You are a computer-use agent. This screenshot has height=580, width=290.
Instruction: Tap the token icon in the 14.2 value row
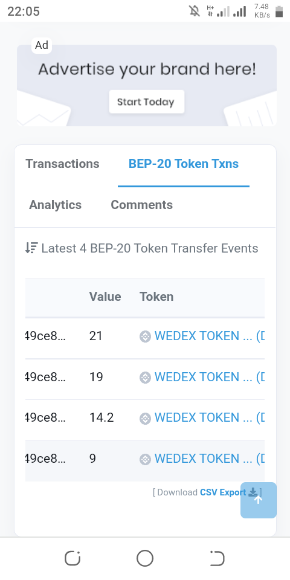tap(145, 418)
